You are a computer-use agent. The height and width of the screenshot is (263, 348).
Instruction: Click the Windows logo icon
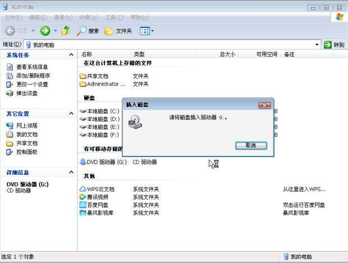[x=340, y=17]
